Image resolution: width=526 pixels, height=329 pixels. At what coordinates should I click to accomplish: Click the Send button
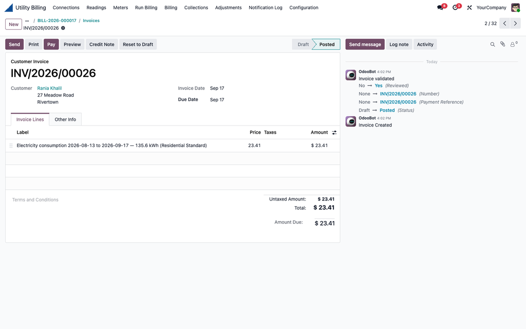click(14, 44)
